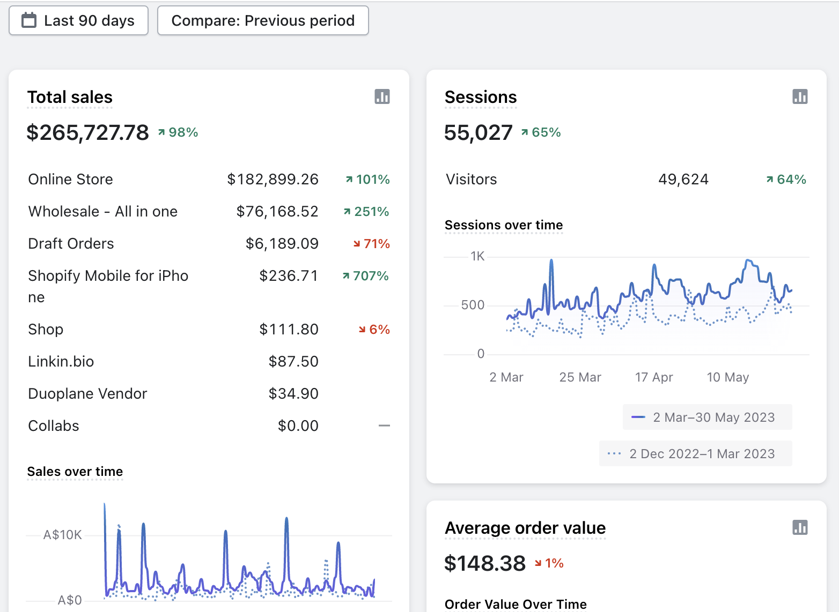
Task: Open the Total sales report icon
Action: tap(382, 97)
